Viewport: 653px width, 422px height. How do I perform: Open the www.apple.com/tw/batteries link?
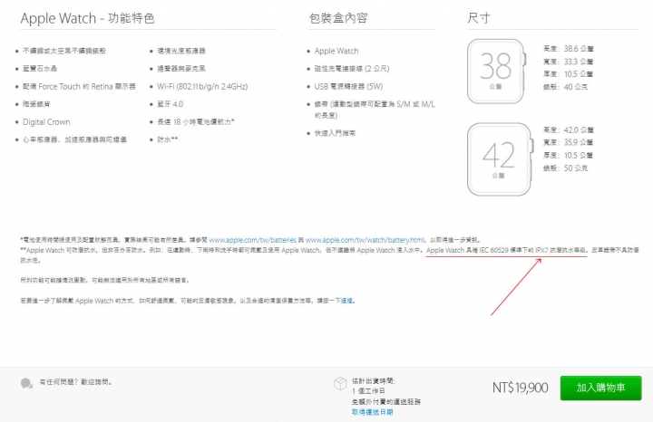(252, 240)
